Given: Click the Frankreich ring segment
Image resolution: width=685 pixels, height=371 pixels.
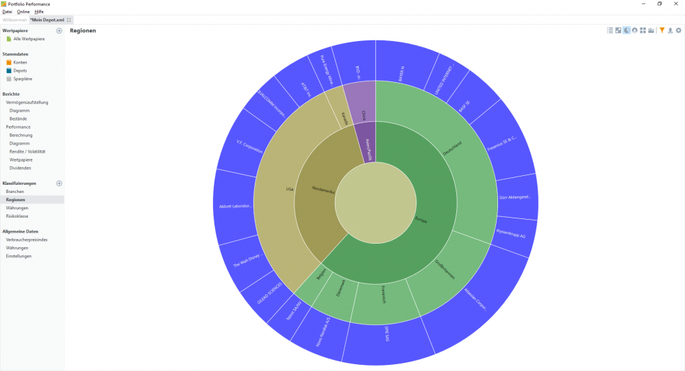Looking at the screenshot, I should [384, 303].
